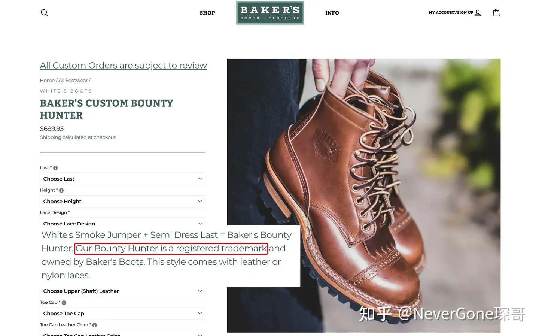Image resolution: width=539 pixels, height=336 pixels.
Task: Click the $699.95 price text
Action: coord(52,129)
